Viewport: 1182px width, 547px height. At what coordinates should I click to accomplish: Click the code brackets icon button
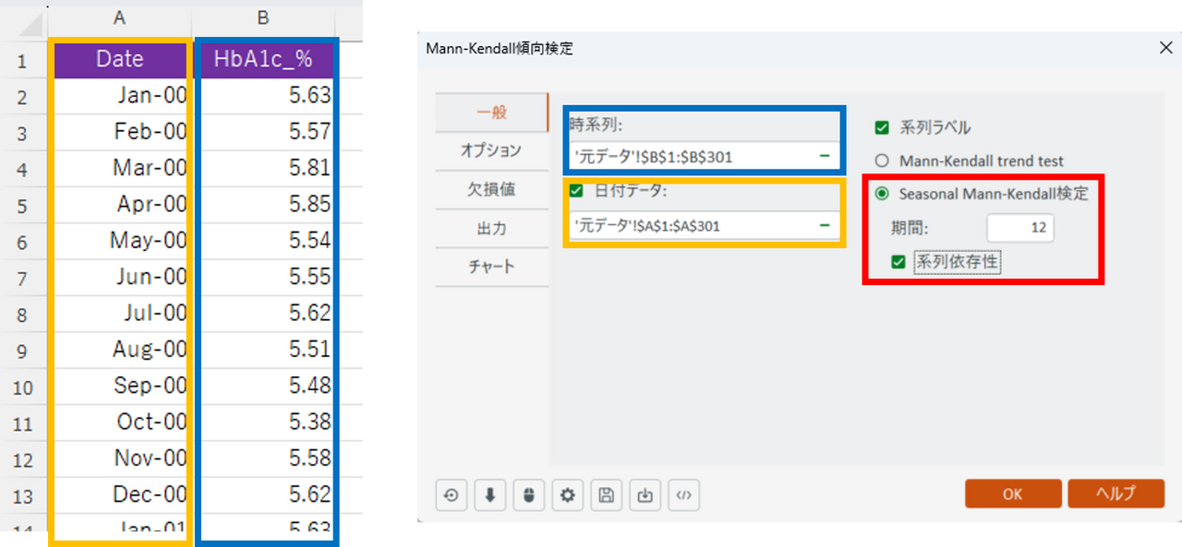[683, 495]
